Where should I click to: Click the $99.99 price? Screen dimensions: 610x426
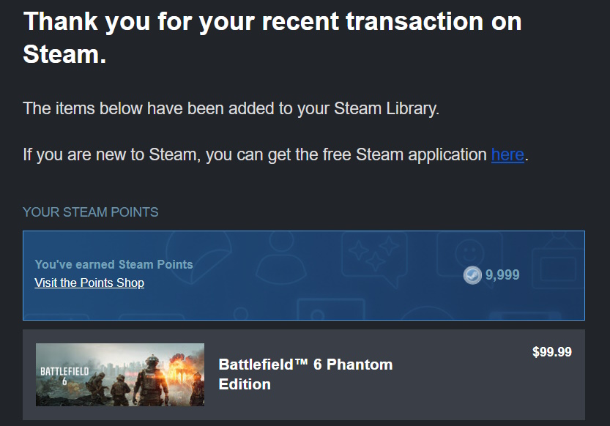[551, 352]
